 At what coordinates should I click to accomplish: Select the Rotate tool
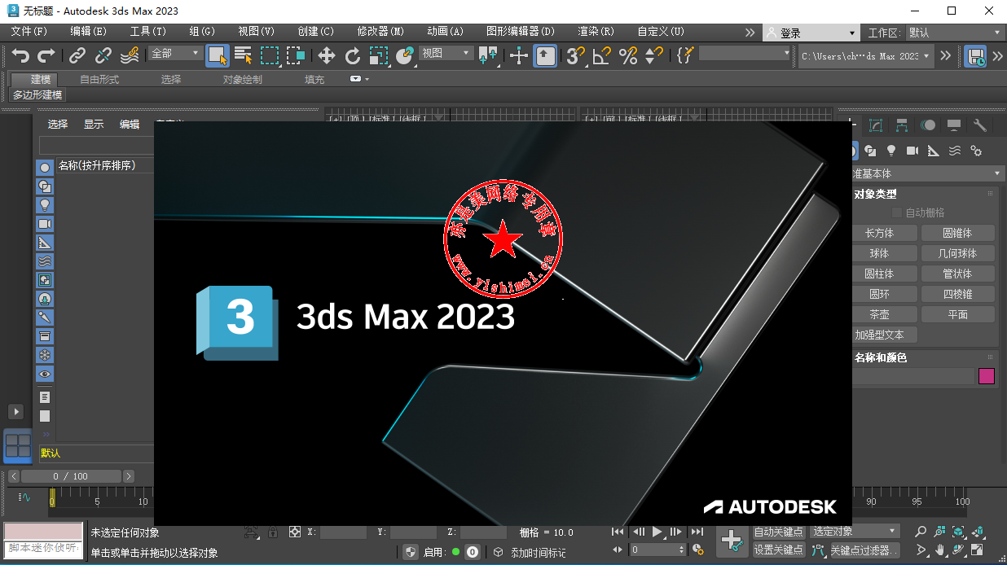pos(353,55)
